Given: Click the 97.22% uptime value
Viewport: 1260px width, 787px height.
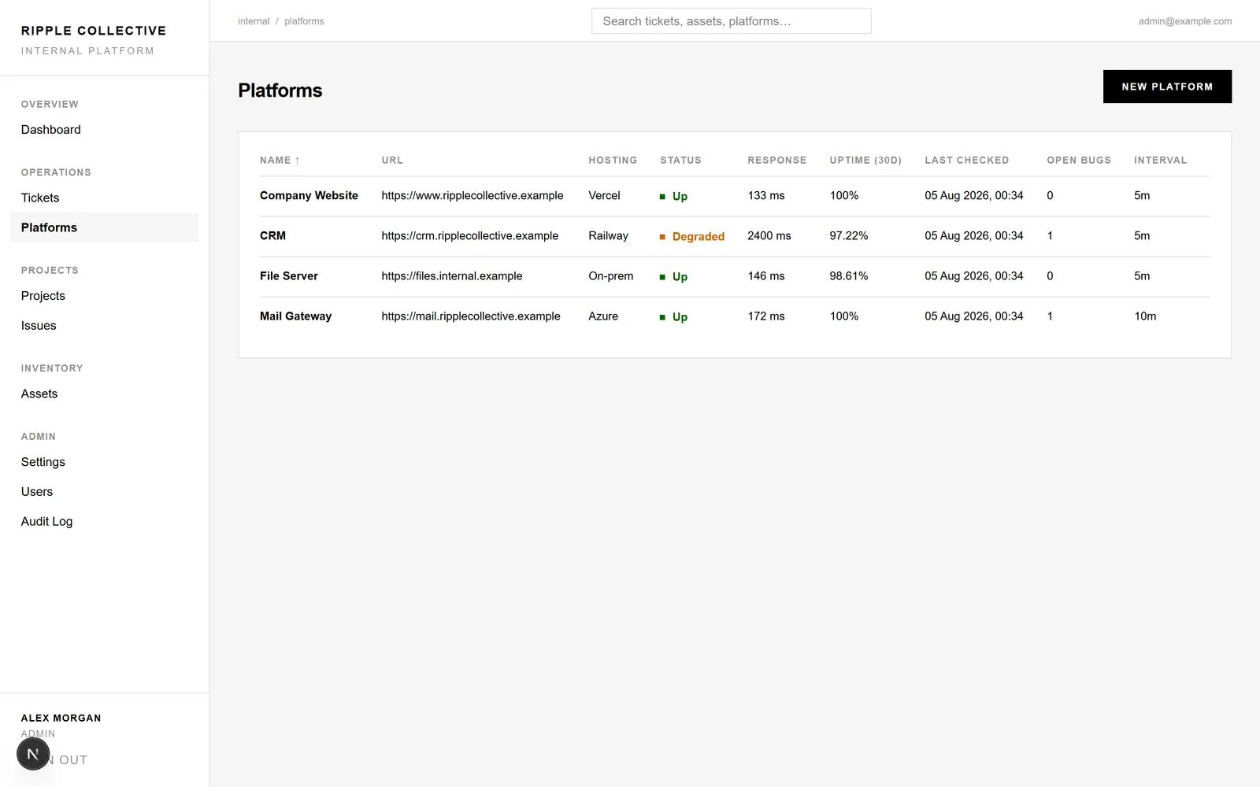Looking at the screenshot, I should coord(849,236).
